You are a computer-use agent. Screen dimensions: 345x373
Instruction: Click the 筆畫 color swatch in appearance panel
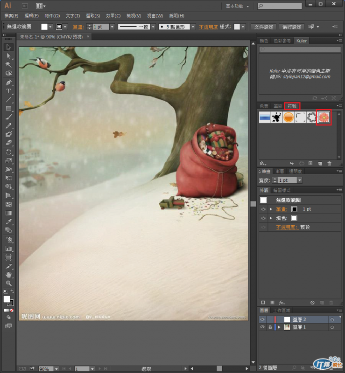pos(294,209)
